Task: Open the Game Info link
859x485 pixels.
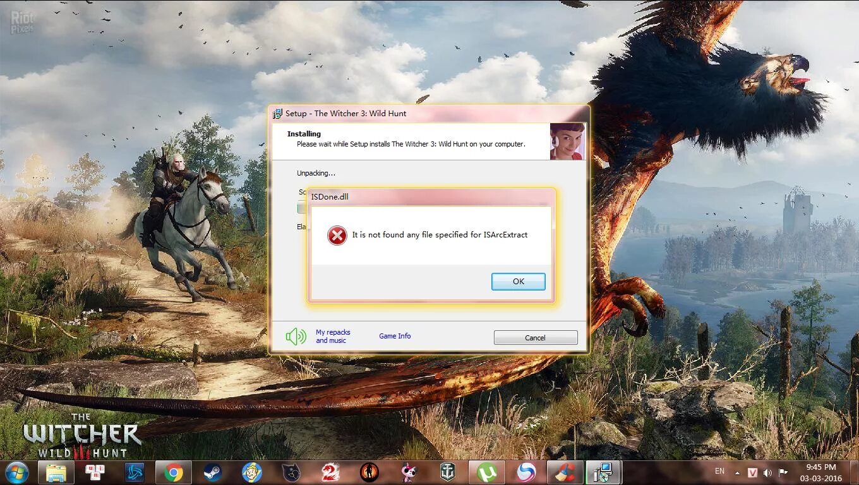Action: 395,336
